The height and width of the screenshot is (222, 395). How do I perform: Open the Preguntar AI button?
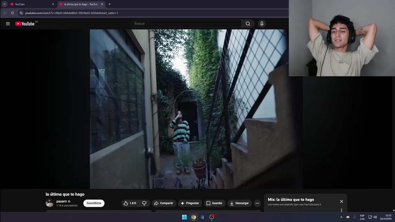[190, 203]
